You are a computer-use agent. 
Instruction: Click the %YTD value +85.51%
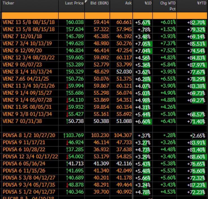pos(196,44)
